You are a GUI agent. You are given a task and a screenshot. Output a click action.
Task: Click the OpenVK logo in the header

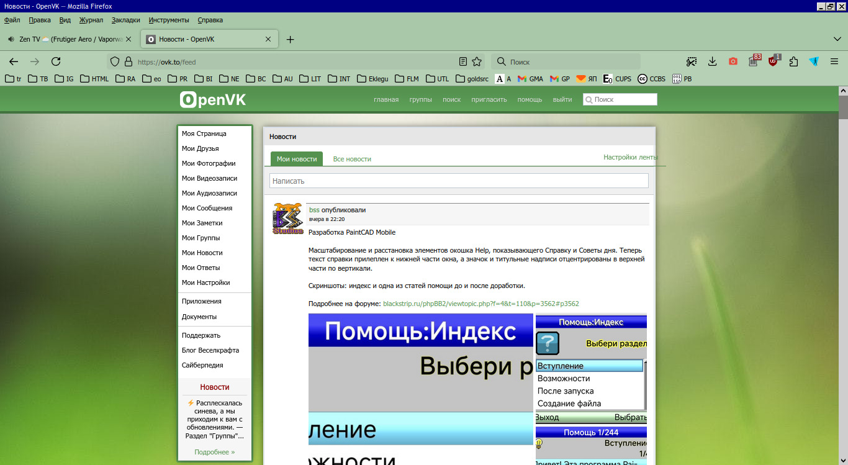[x=212, y=99]
